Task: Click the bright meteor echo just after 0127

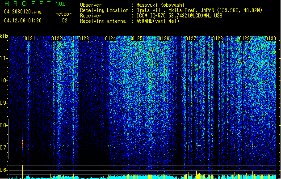Action: tap(197, 145)
